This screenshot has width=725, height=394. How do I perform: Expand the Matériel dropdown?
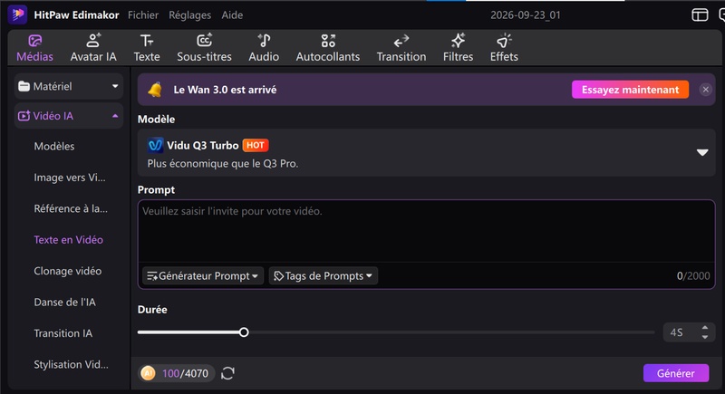pyautogui.click(x=69, y=86)
